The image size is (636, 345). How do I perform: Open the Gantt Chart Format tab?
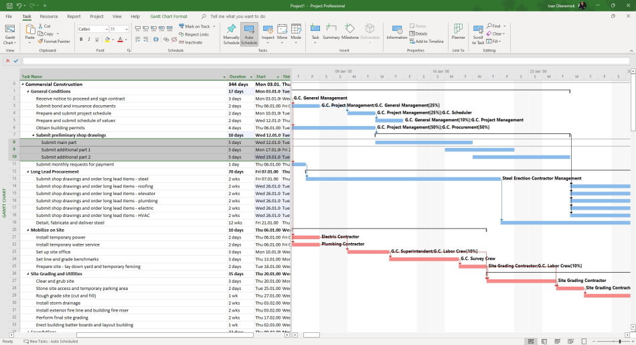[x=169, y=16]
